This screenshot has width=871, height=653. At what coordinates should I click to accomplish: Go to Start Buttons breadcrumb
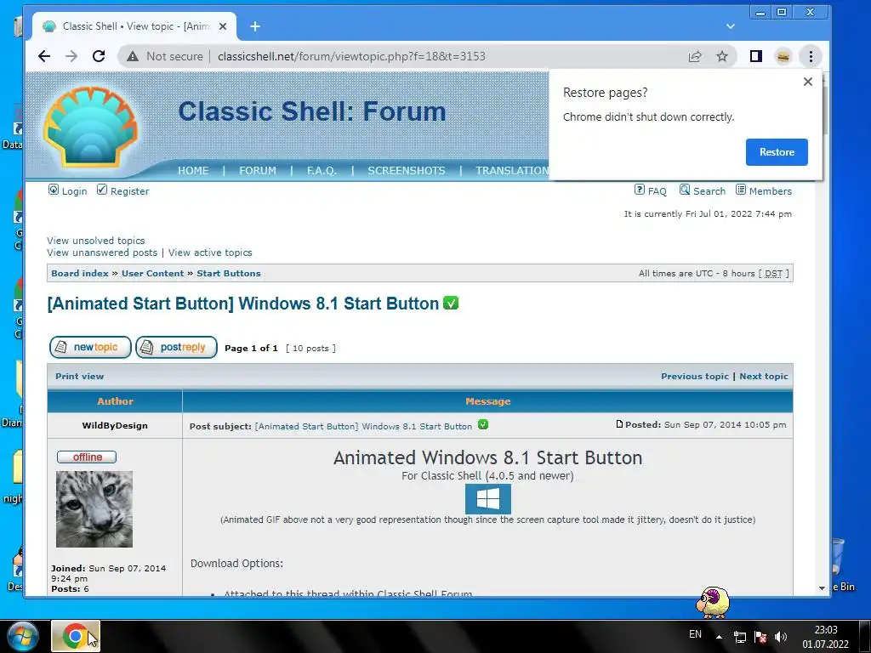tap(228, 273)
